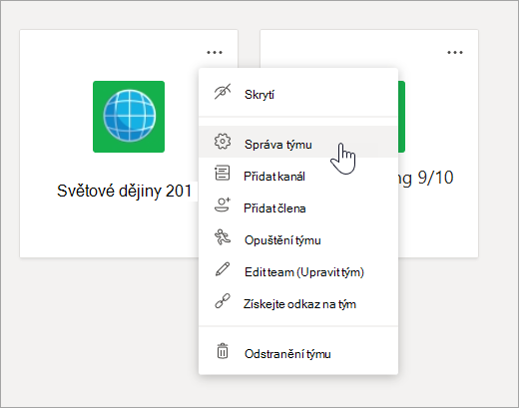Open more options on Světové dějiny 201 card
The width and height of the screenshot is (519, 408).
coord(215,52)
